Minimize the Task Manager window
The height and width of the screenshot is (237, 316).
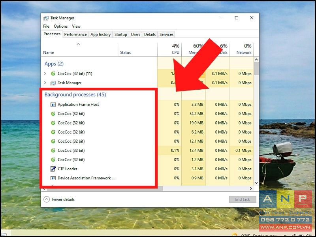(x=222, y=18)
